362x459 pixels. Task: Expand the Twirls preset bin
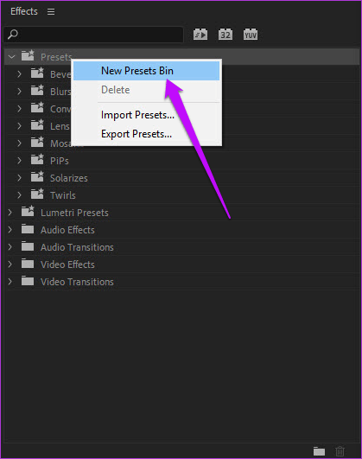[19, 195]
